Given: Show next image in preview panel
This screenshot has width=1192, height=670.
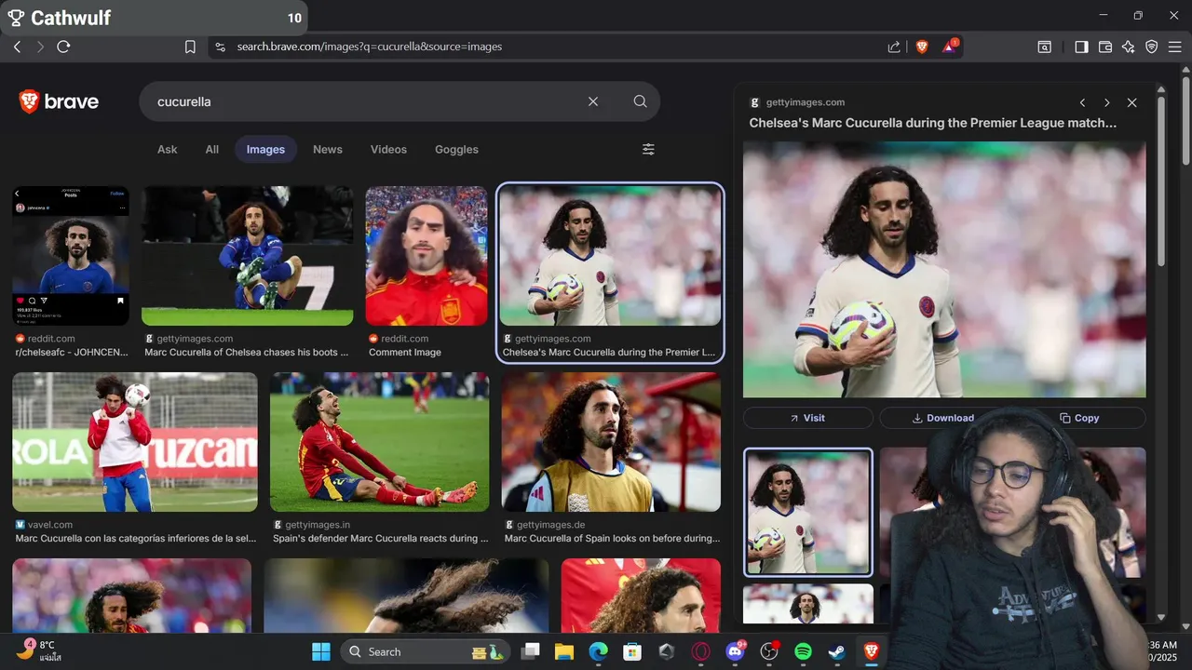Looking at the screenshot, I should tap(1106, 102).
